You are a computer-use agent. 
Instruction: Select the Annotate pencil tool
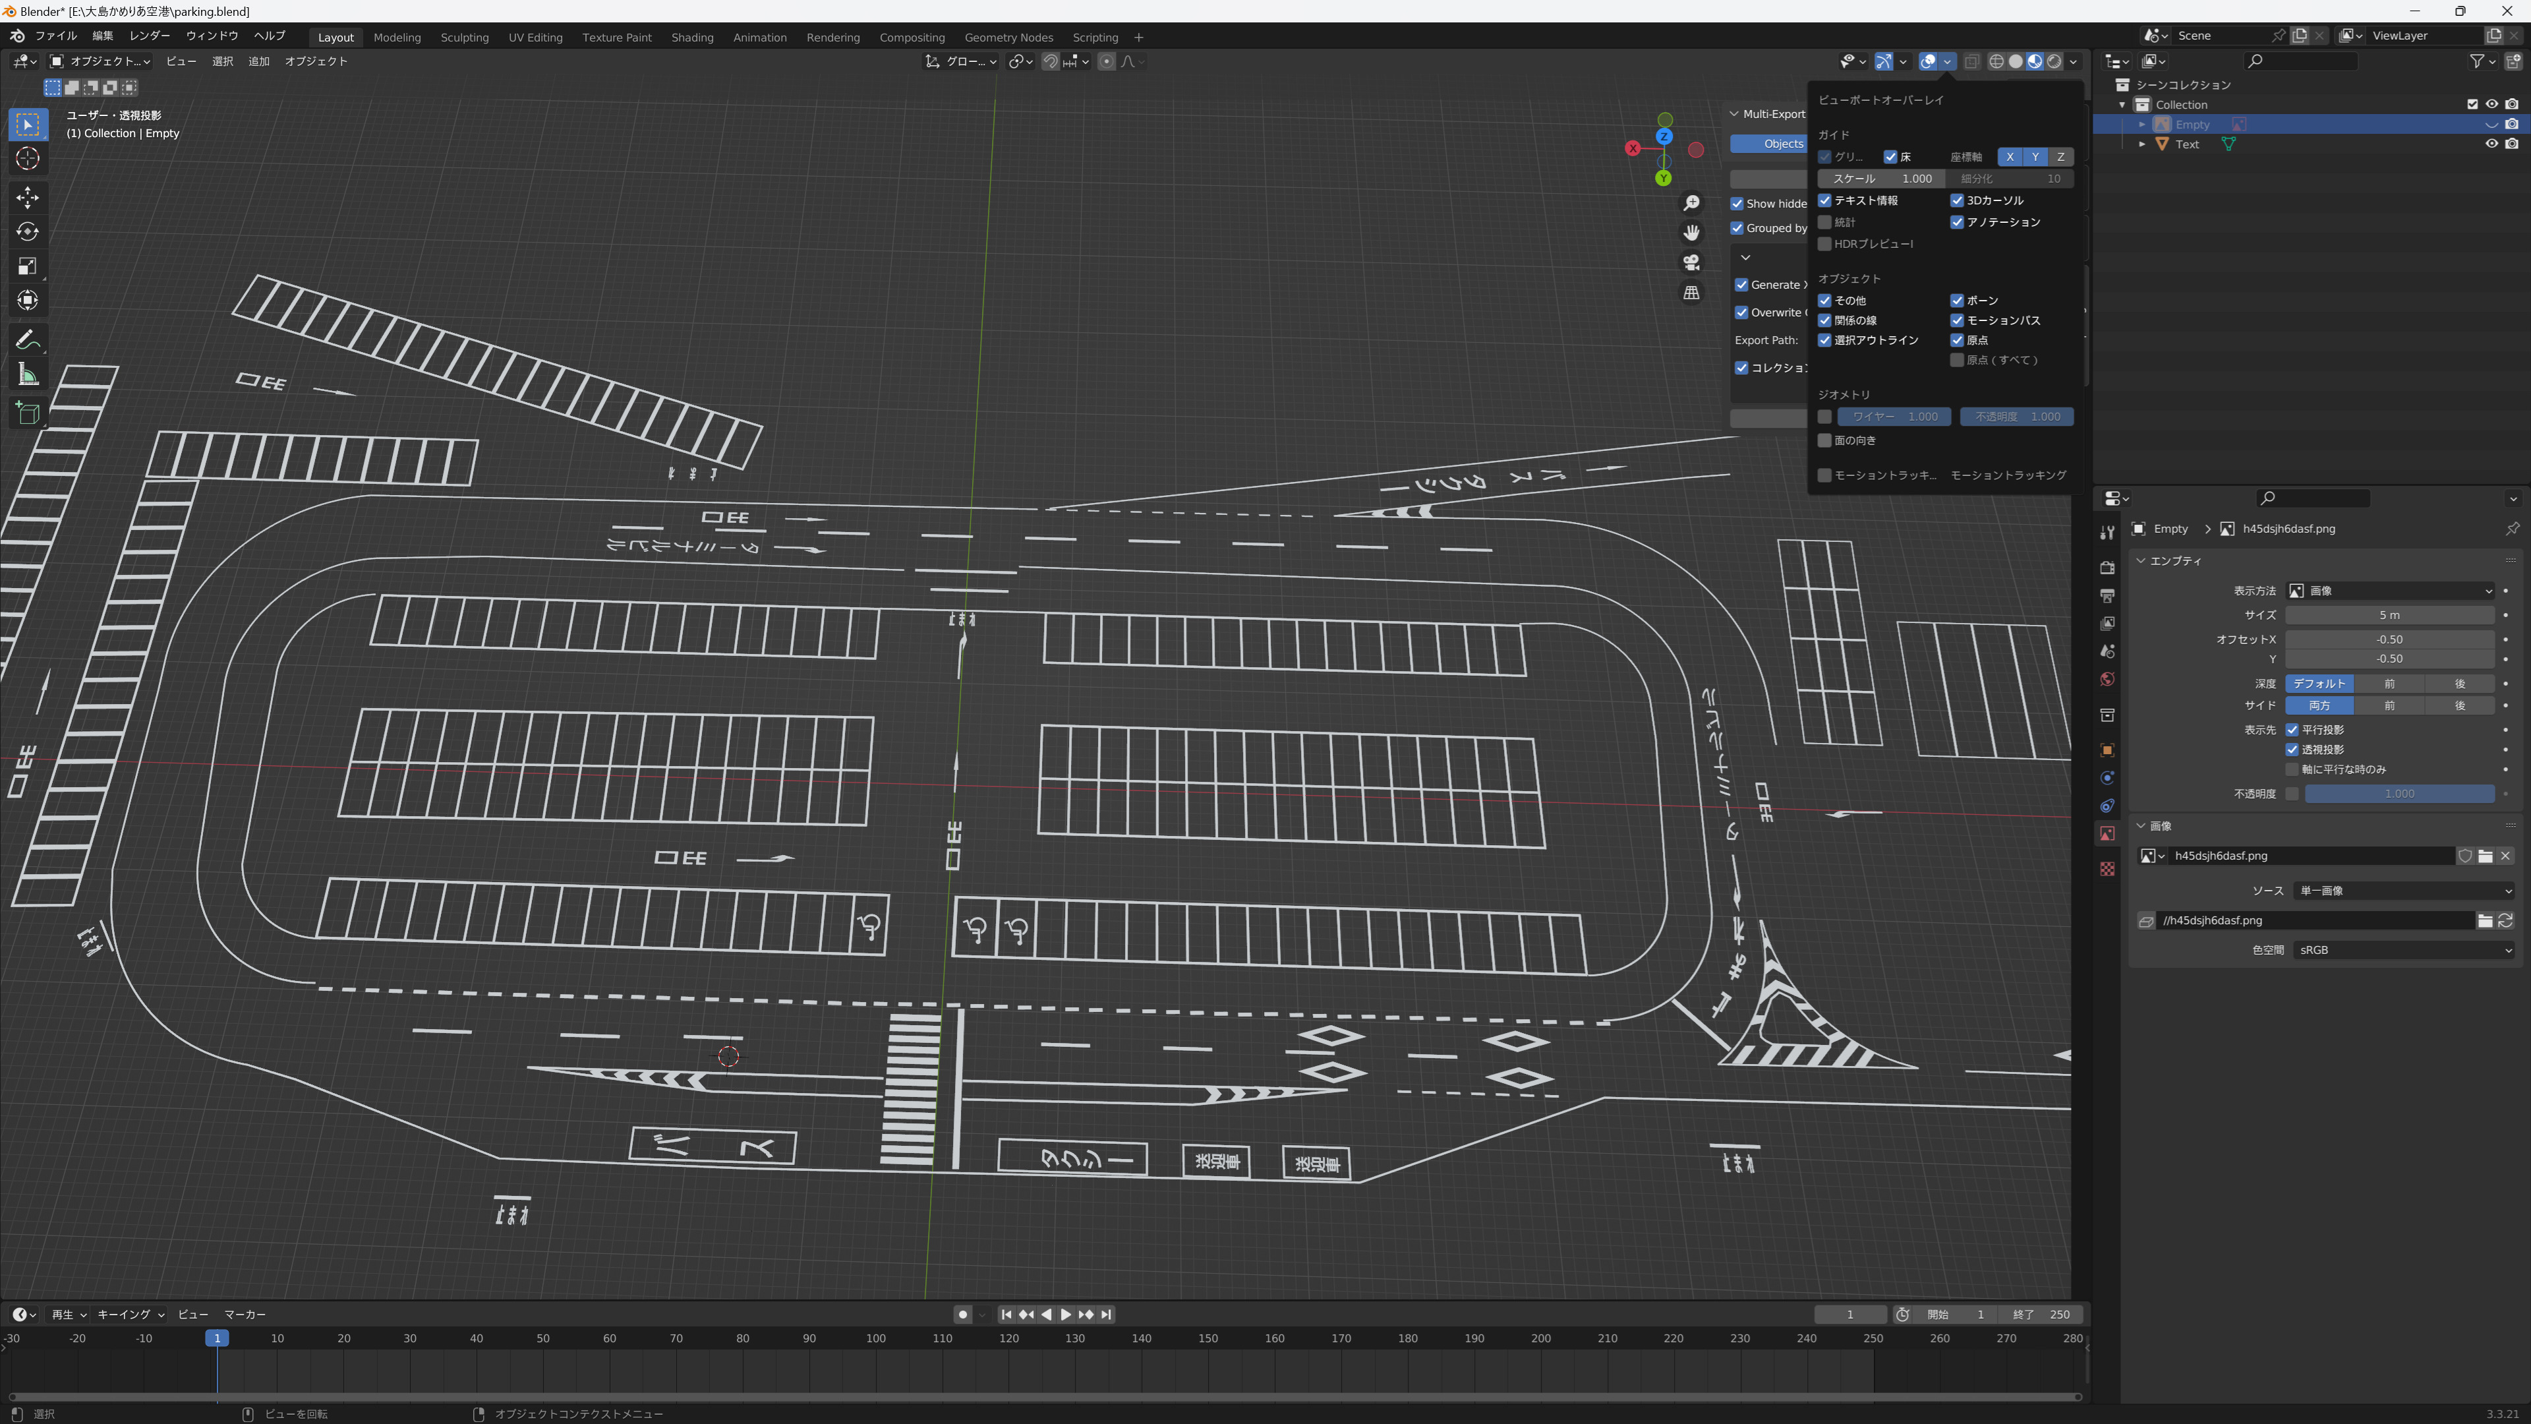28,340
